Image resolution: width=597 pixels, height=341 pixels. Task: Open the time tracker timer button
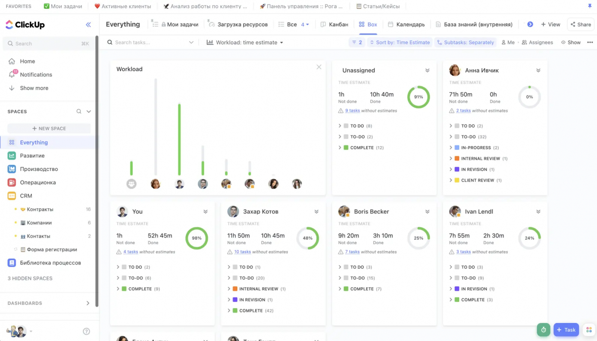coord(543,329)
